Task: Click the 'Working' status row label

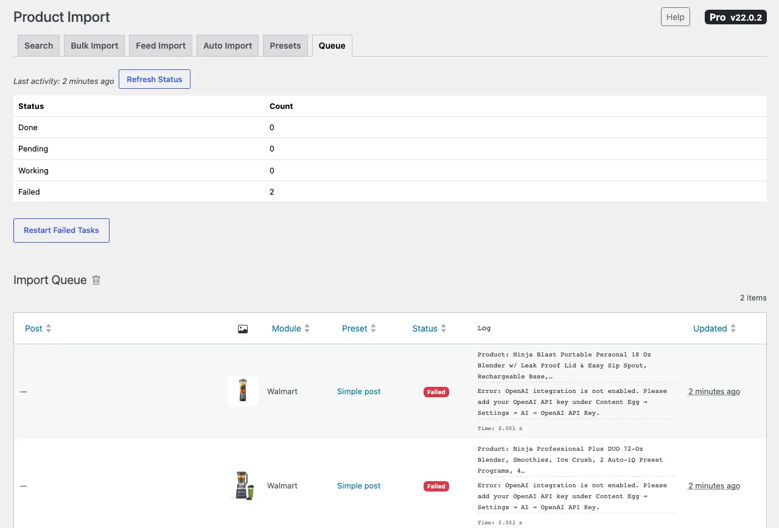Action: point(33,171)
